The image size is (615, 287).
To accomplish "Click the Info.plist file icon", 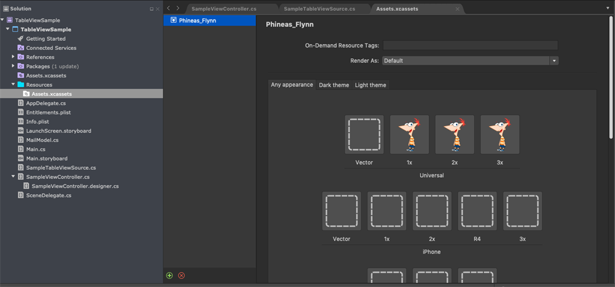I will tap(21, 121).
